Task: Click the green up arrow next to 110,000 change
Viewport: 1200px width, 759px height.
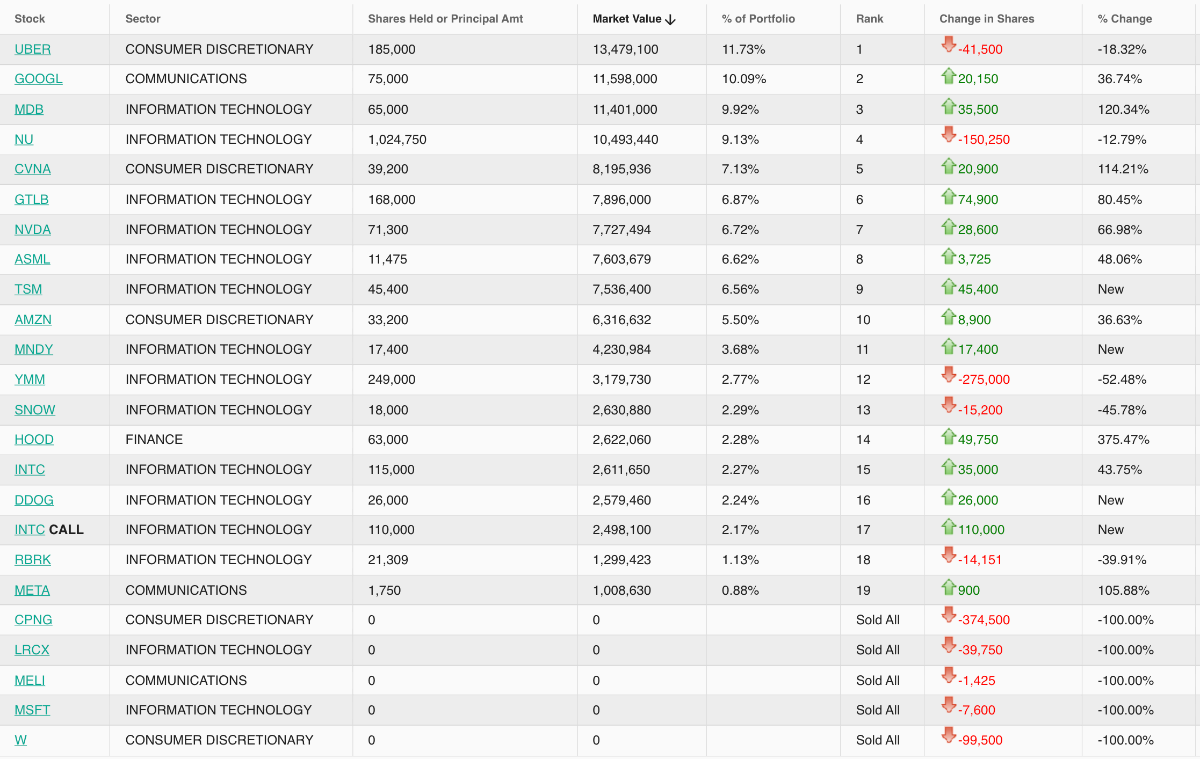Action: point(949,527)
